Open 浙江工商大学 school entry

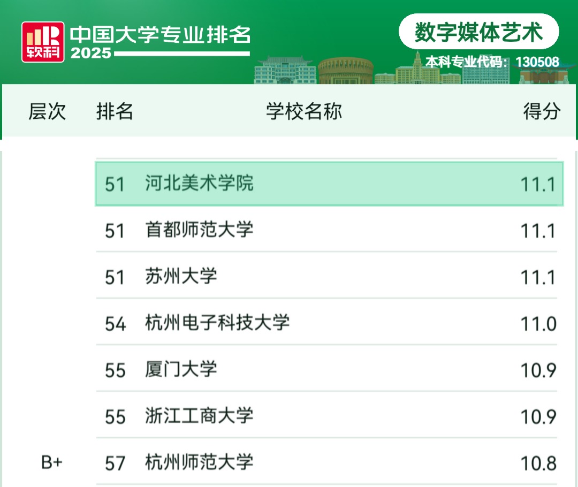[199, 416]
